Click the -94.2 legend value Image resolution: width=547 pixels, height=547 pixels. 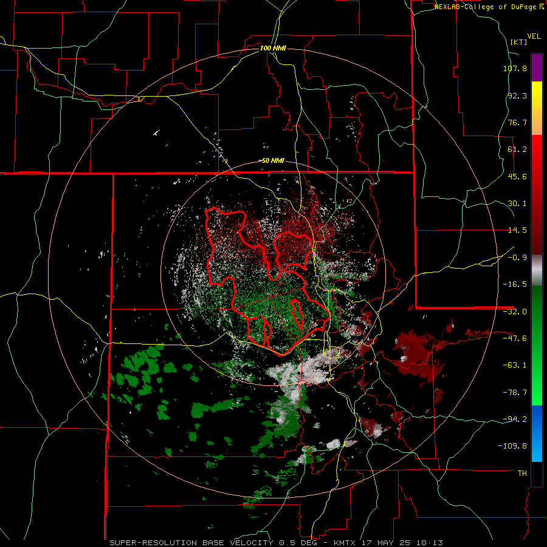coord(515,419)
